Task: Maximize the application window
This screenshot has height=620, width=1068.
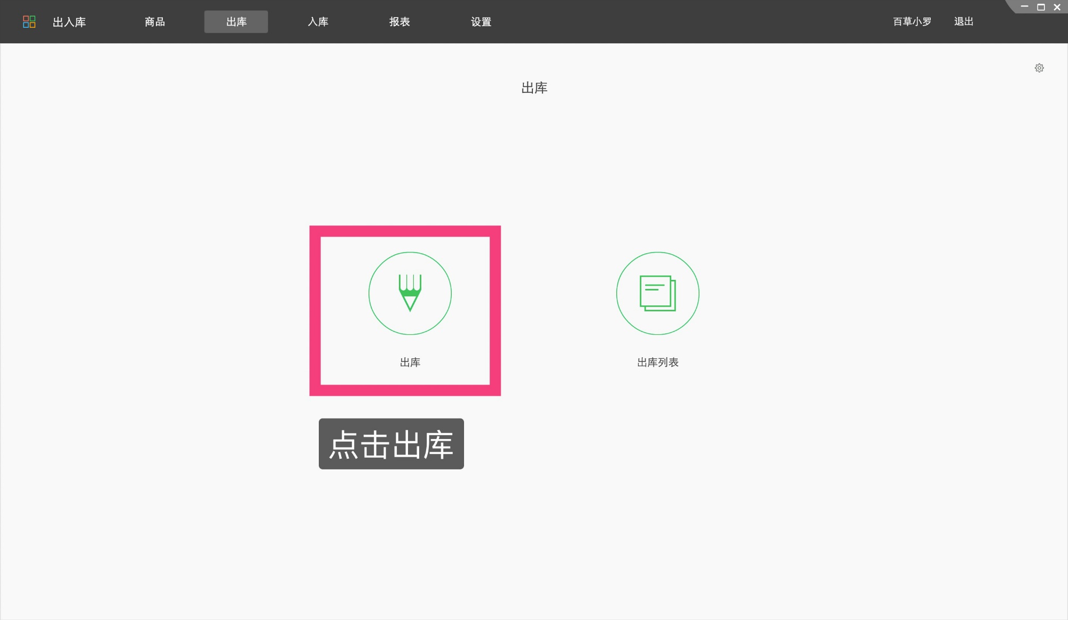Action: tap(1040, 7)
